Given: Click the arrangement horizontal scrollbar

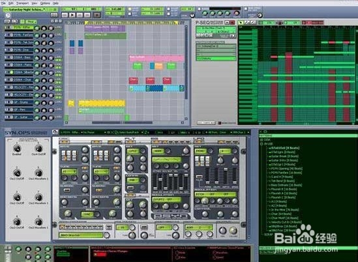Looking at the screenshot, I should 122,123.
